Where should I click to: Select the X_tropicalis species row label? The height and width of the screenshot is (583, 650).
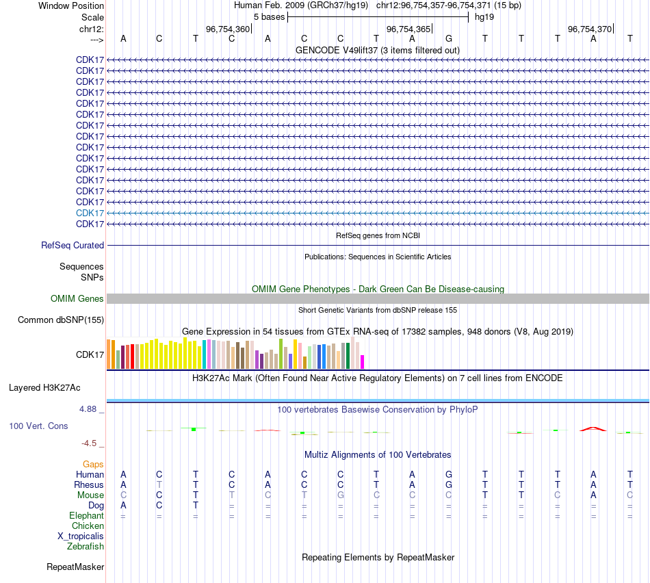click(81, 536)
